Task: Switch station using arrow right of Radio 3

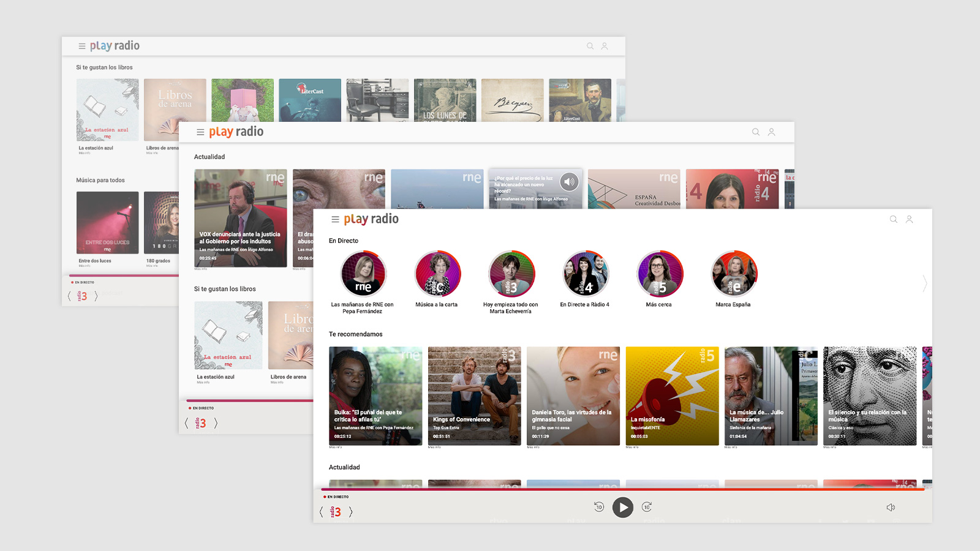Action: pos(351,512)
